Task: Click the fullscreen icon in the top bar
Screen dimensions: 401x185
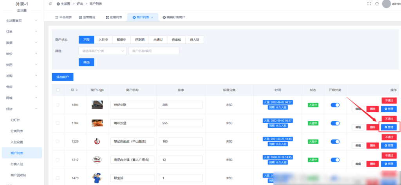Action: (x=369, y=4)
